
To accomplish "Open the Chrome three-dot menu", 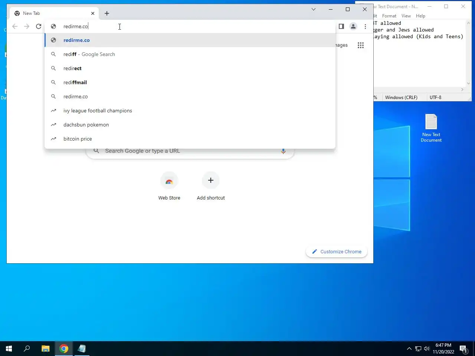I will pos(365,26).
